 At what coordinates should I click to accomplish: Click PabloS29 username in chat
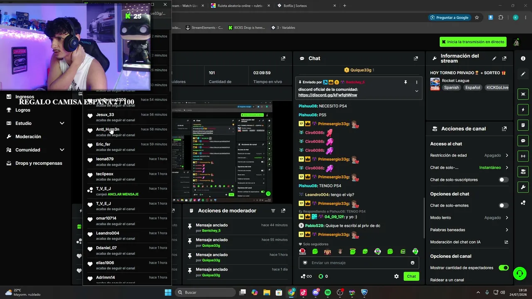coord(314,225)
